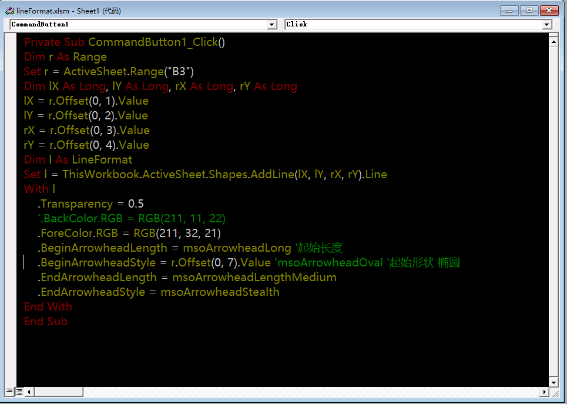This screenshot has width=567, height=404.
Task: Click the text ActiveSheet.Range("B3")
Action: point(129,71)
